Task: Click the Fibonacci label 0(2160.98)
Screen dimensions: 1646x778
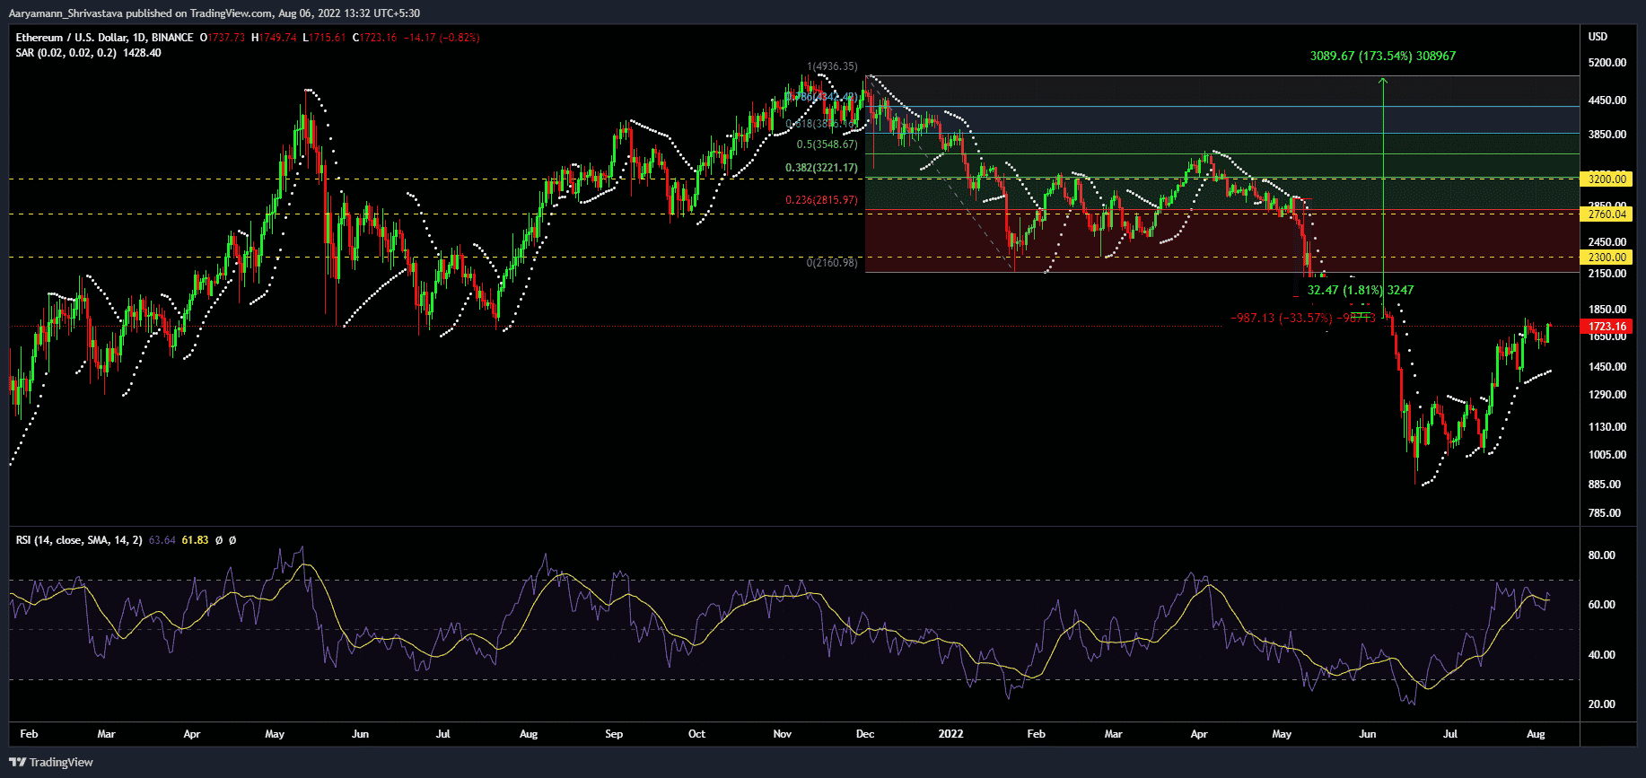Action: tap(832, 263)
